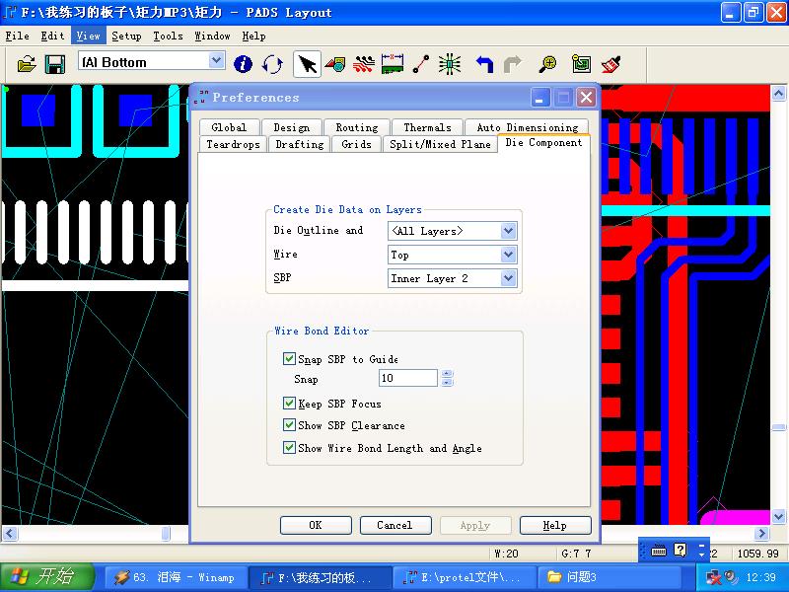Click the blue Properties info icon

(243, 64)
